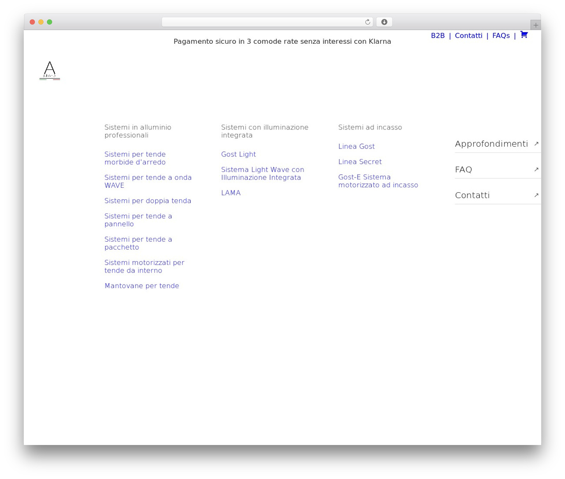Open Approfondimenti in the right menu

click(x=491, y=144)
